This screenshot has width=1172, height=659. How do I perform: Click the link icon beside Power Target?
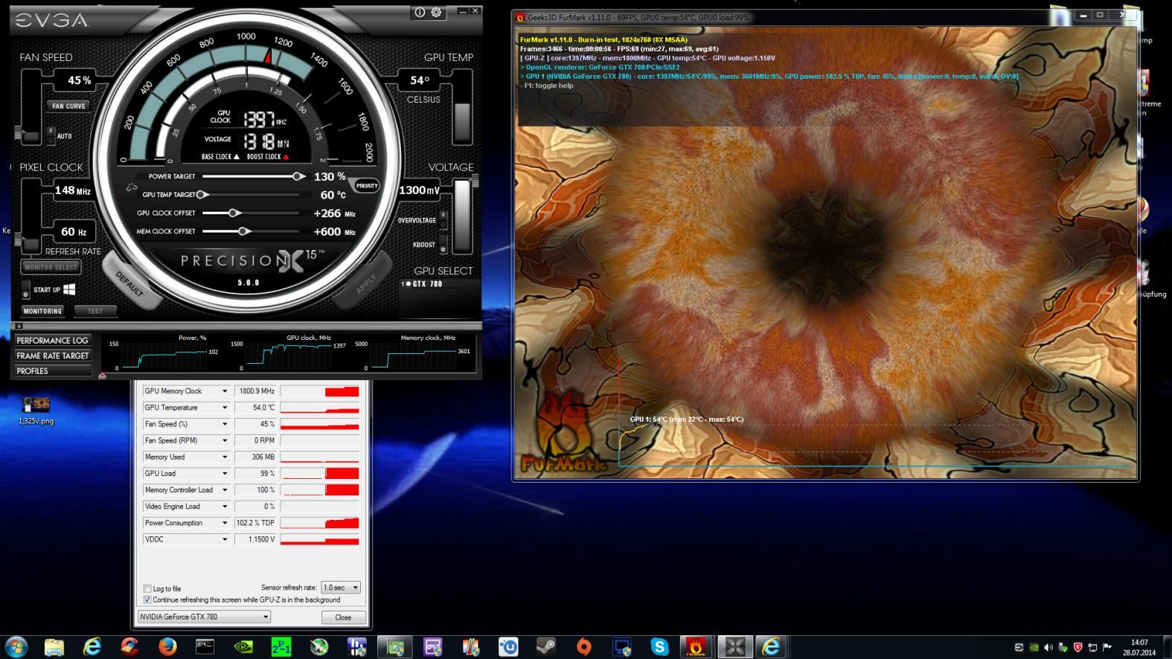(x=132, y=186)
